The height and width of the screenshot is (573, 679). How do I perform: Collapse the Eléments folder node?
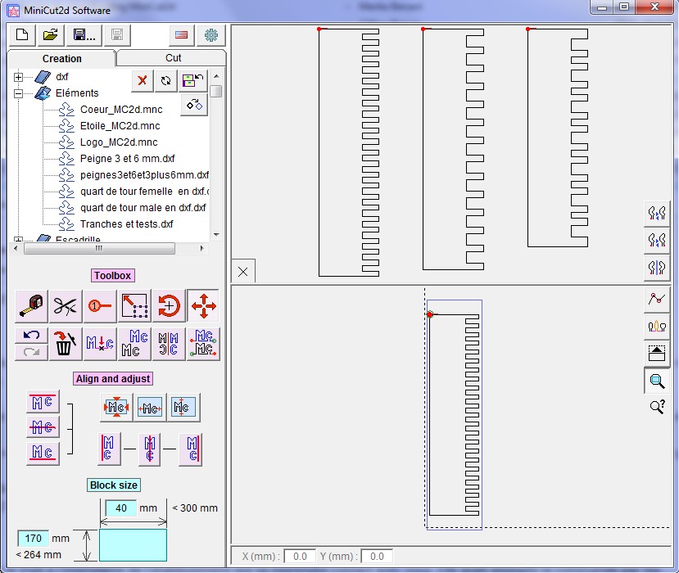(x=18, y=93)
